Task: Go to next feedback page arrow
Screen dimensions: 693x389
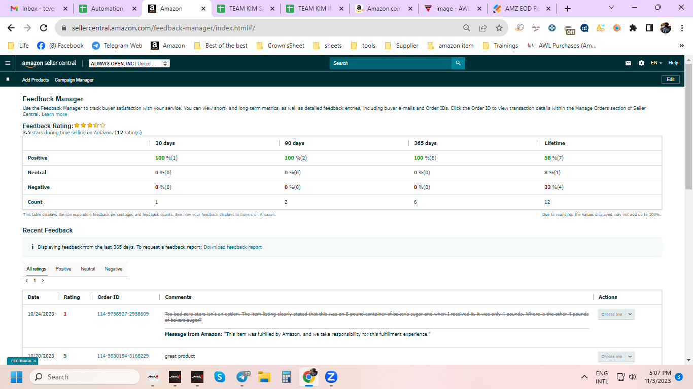Action: [x=43, y=280]
